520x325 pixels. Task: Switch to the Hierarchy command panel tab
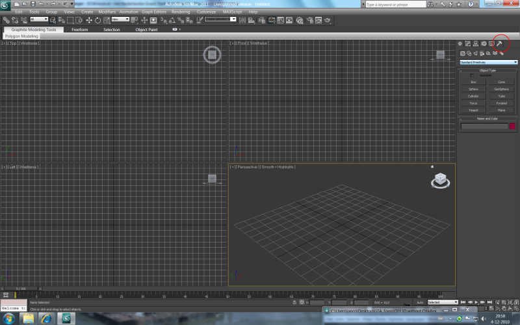476,44
